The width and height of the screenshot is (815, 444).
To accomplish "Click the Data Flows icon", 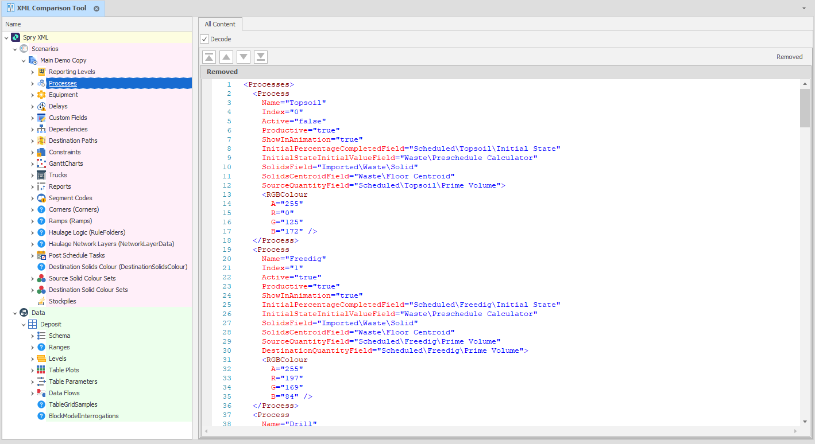I will click(41, 393).
